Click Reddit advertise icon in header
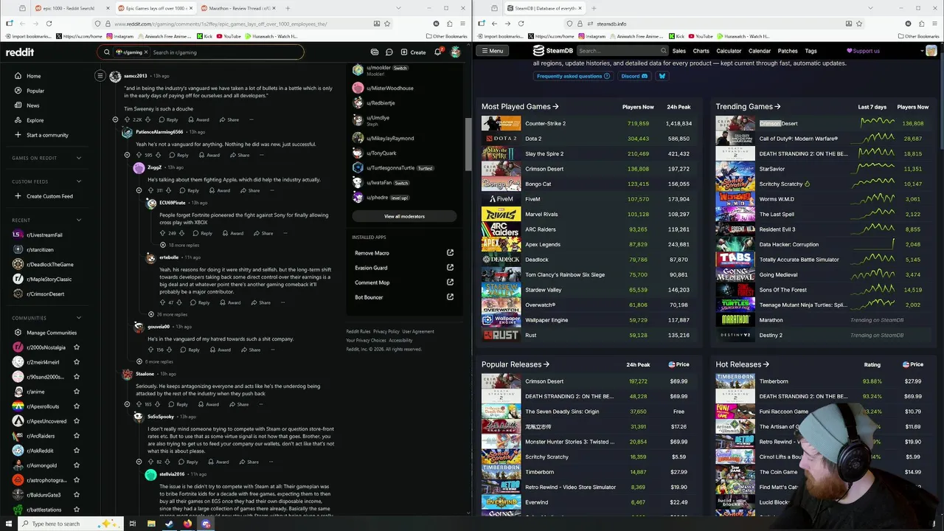Viewport: 944px width, 531px height. coord(375,52)
